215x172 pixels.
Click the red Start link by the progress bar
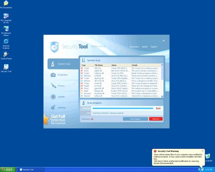(158, 108)
